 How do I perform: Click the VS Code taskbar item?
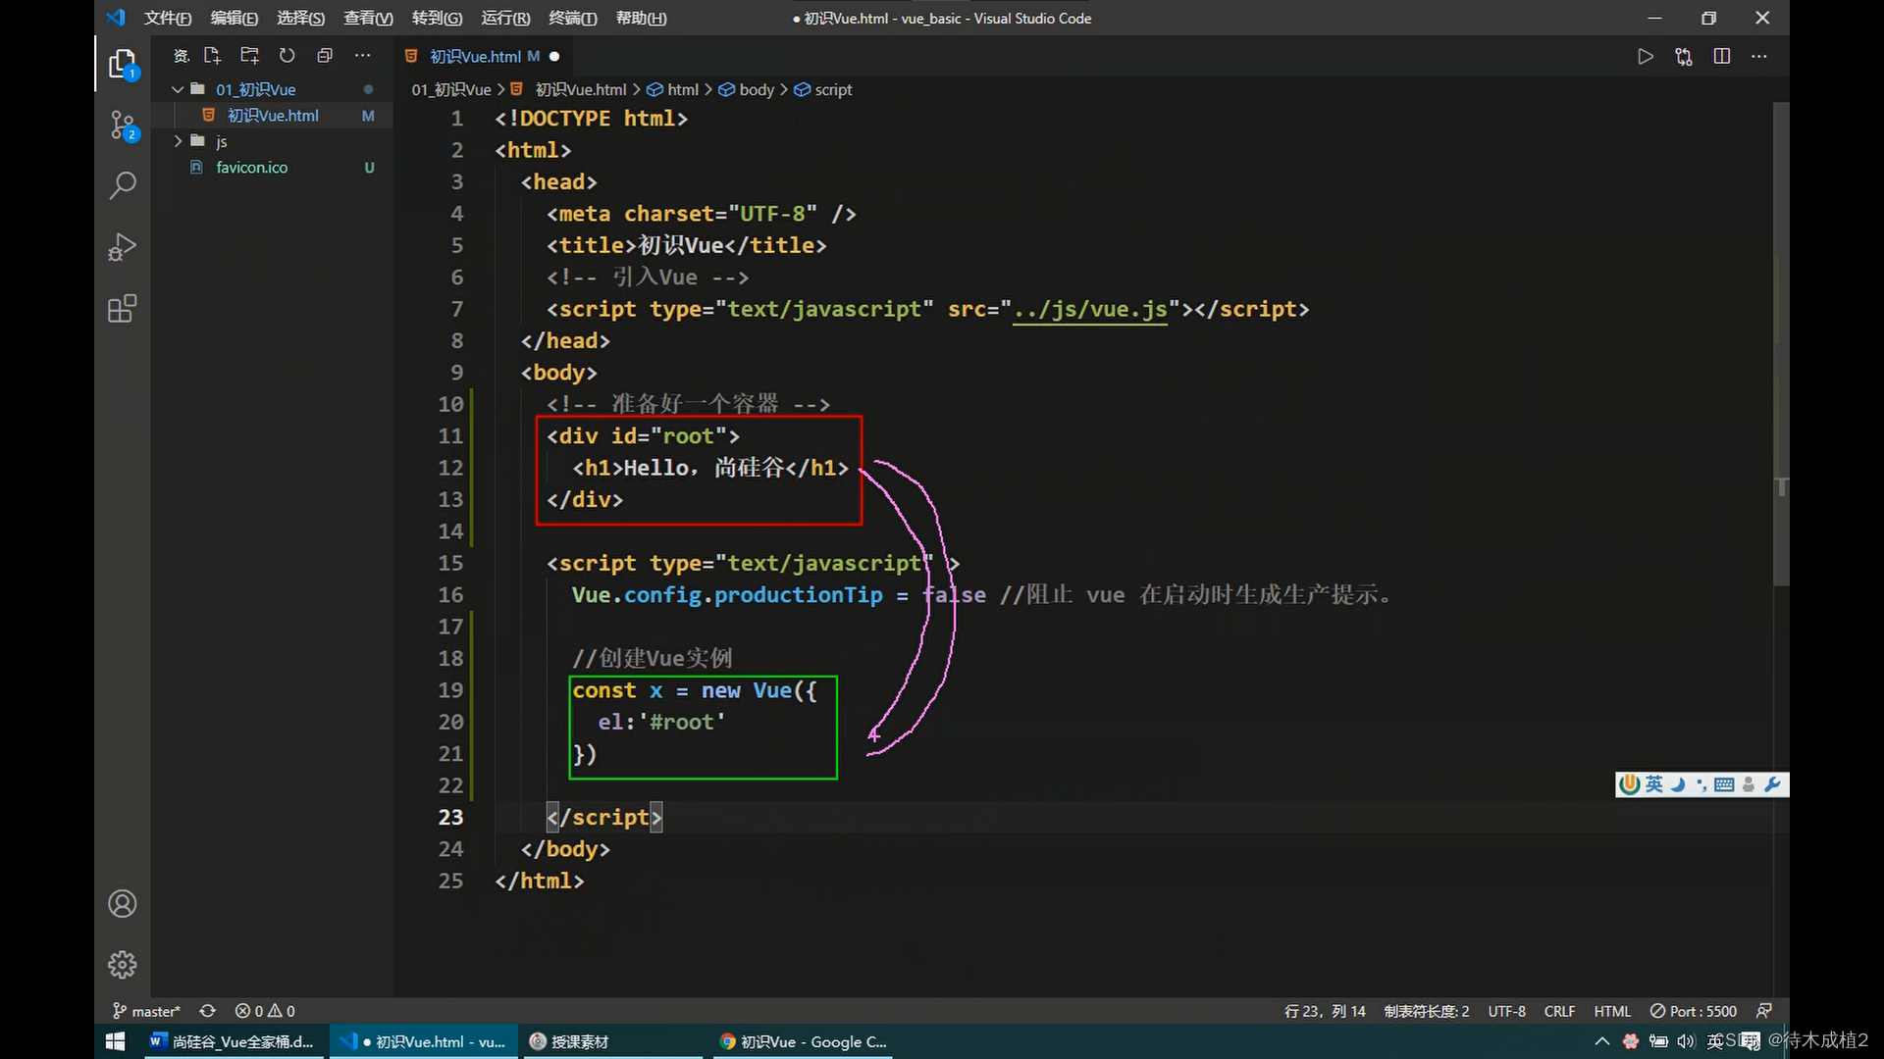[422, 1041]
